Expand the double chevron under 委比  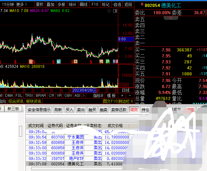171,18
